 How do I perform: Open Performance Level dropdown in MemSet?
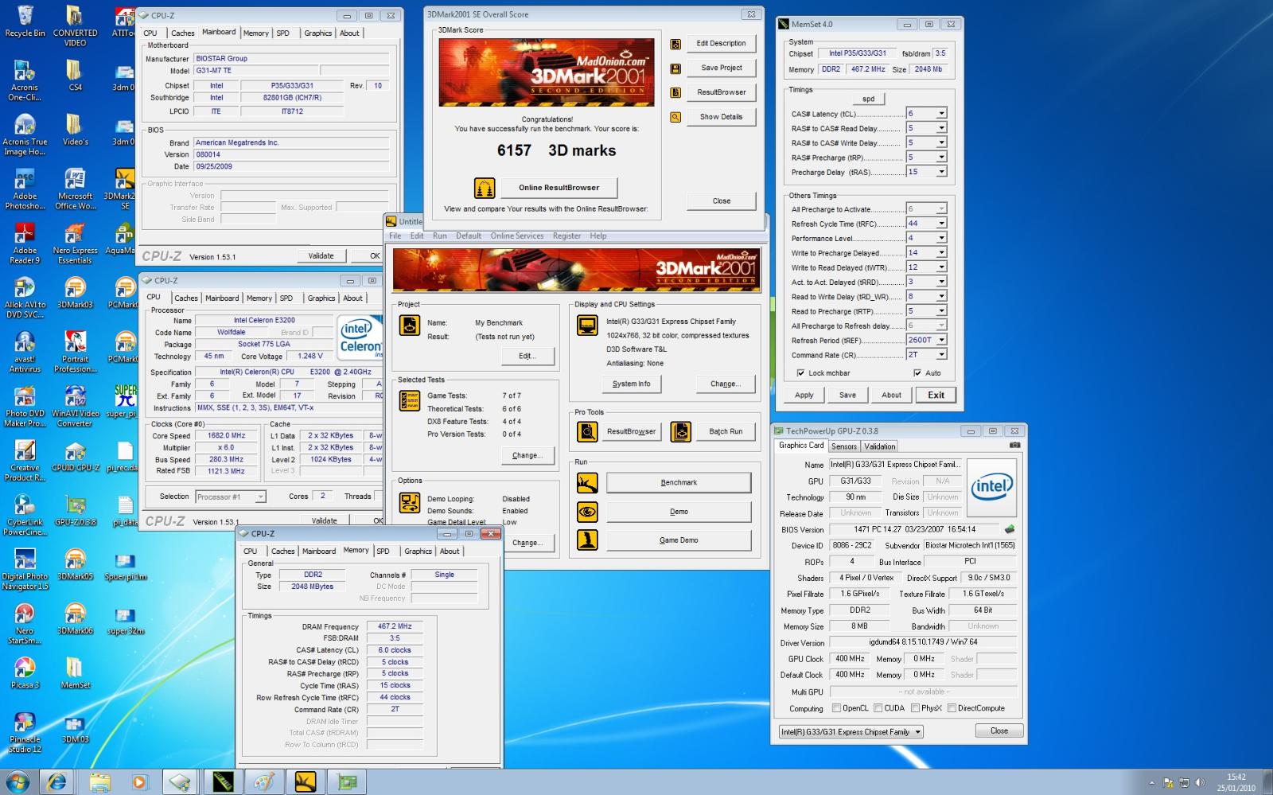tap(941, 238)
